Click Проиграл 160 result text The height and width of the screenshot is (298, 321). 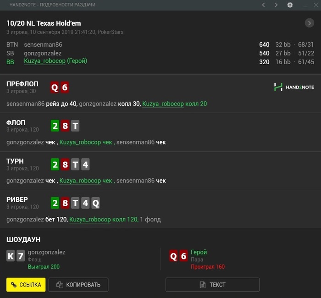[x=208, y=267]
